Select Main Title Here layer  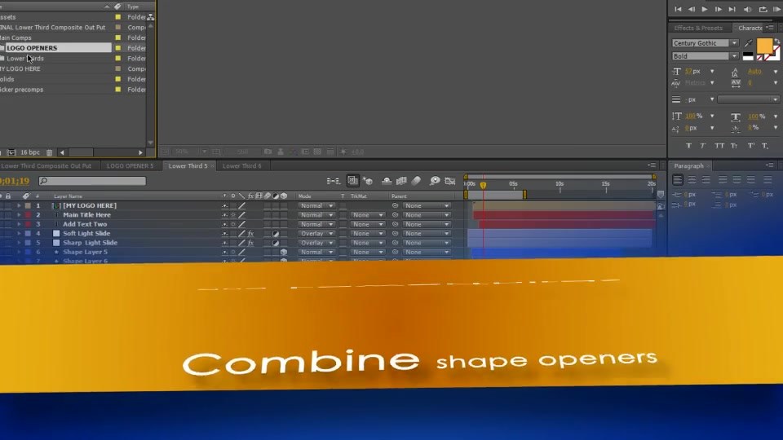pyautogui.click(x=86, y=215)
